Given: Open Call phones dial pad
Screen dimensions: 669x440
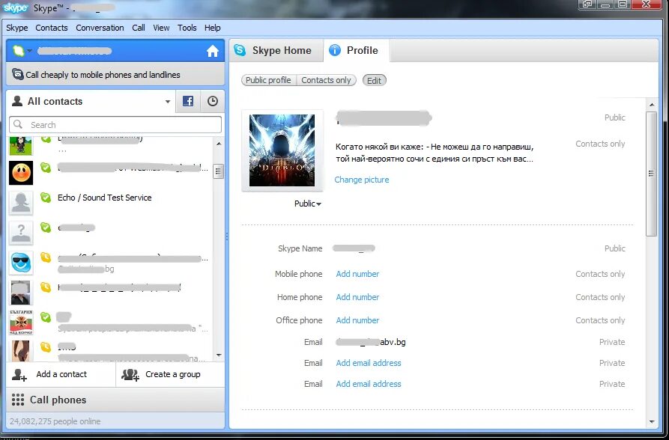Looking at the screenshot, I should click(115, 400).
